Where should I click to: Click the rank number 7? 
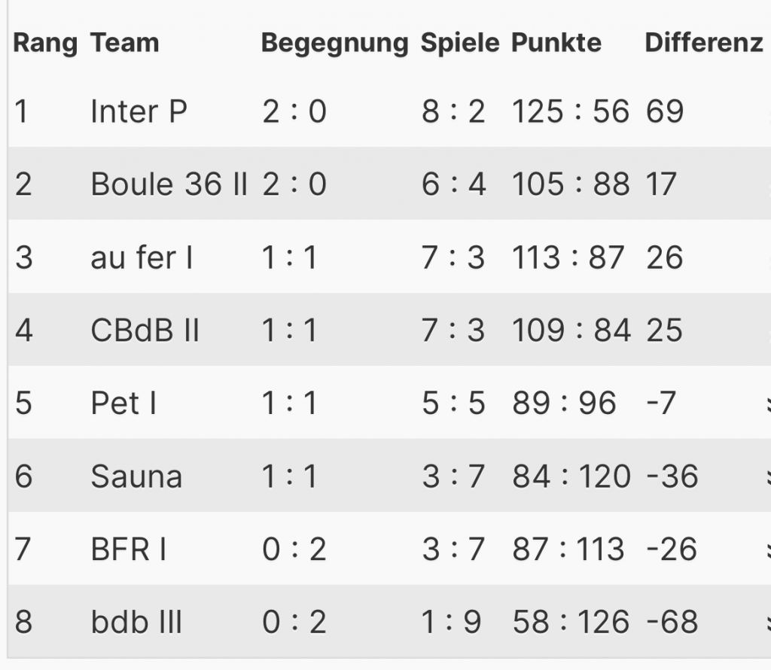click(23, 550)
